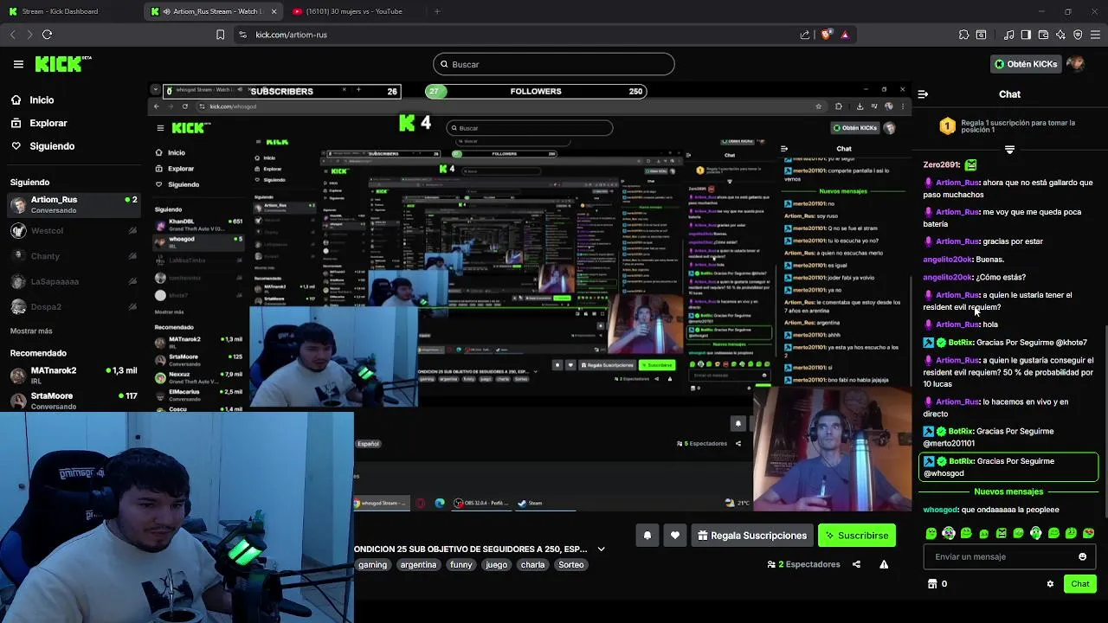Click the Brave Rewards triangle icon
This screenshot has width=1108, height=623.
pos(845,35)
